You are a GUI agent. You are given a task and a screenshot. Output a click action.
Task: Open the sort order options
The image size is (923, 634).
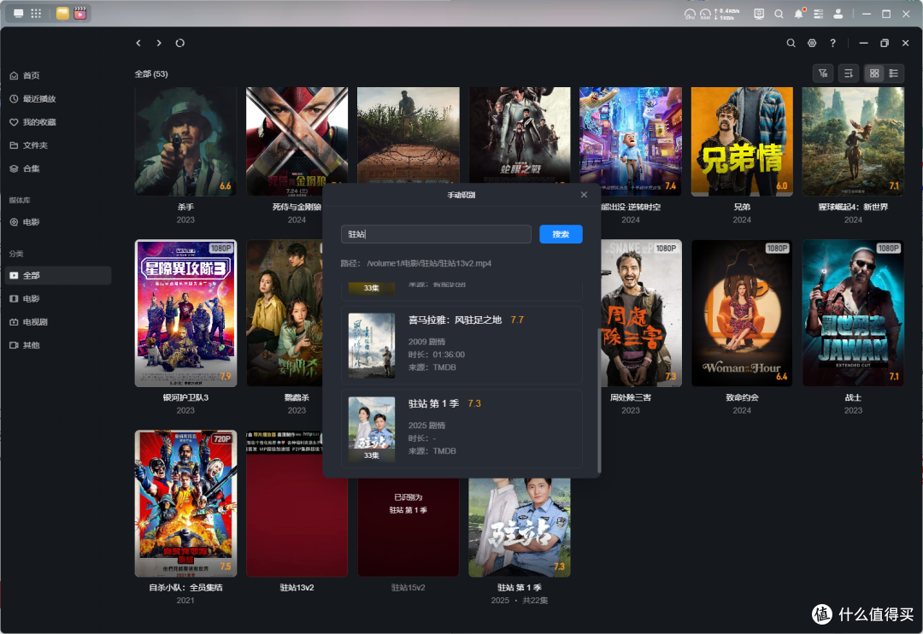tap(849, 73)
